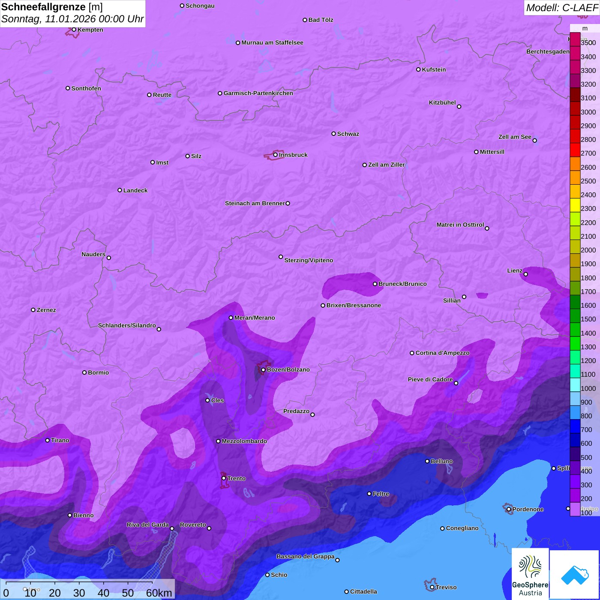Click the Innsbruck city marker
The image size is (600, 600).
[x=276, y=155]
